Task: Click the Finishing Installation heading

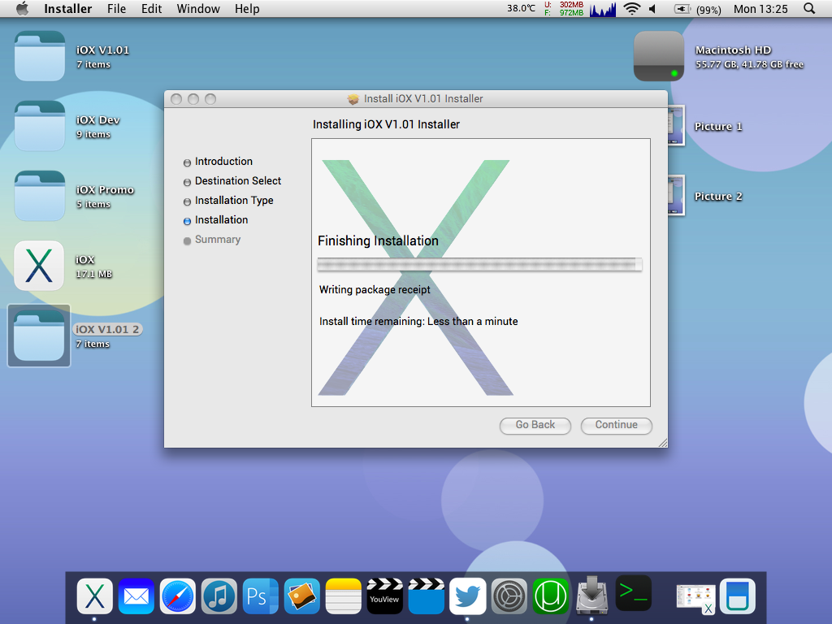Action: [379, 240]
